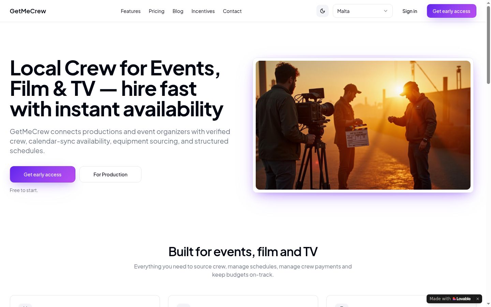Toggle dark mode with the moon icon
The image size is (491, 307).
[323, 11]
